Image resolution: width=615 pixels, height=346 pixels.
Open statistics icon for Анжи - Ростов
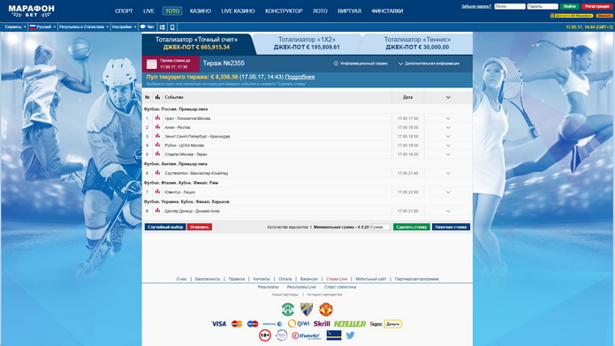pos(157,127)
